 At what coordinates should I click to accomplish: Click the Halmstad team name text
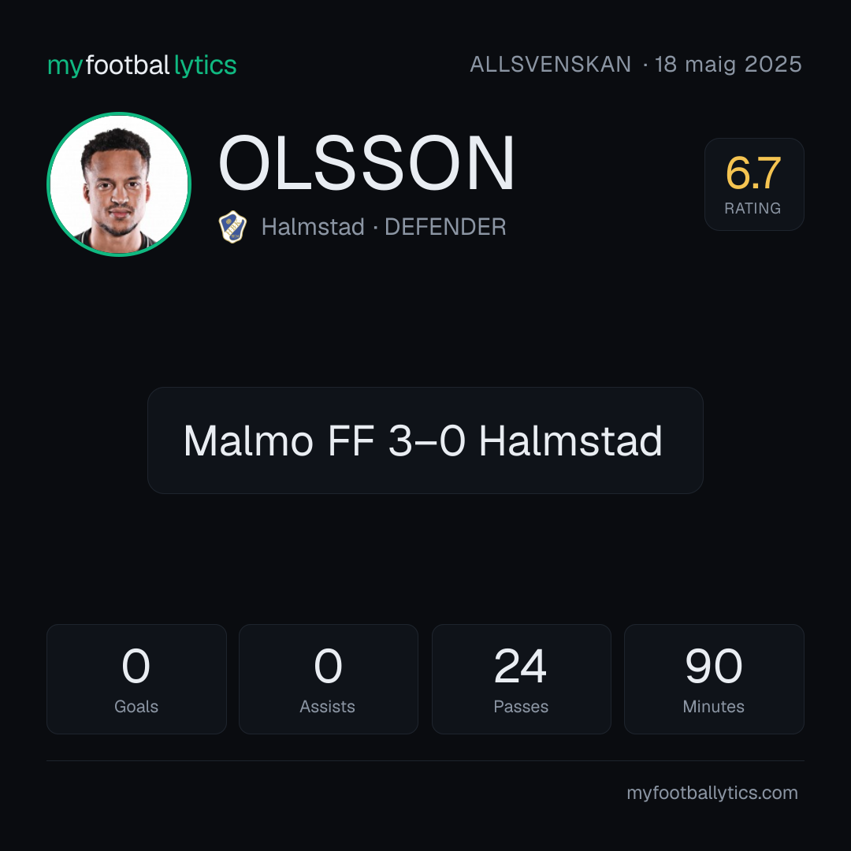313,227
